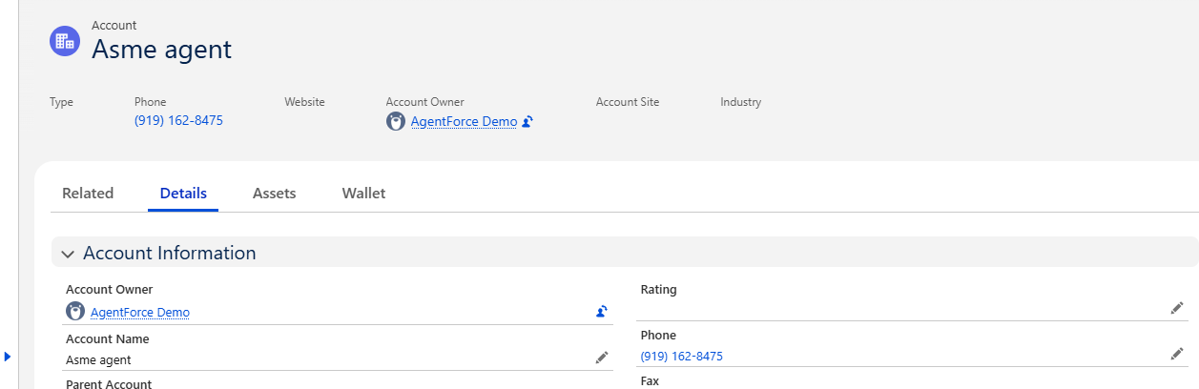Edit the Account Name field pencil icon

[602, 358]
